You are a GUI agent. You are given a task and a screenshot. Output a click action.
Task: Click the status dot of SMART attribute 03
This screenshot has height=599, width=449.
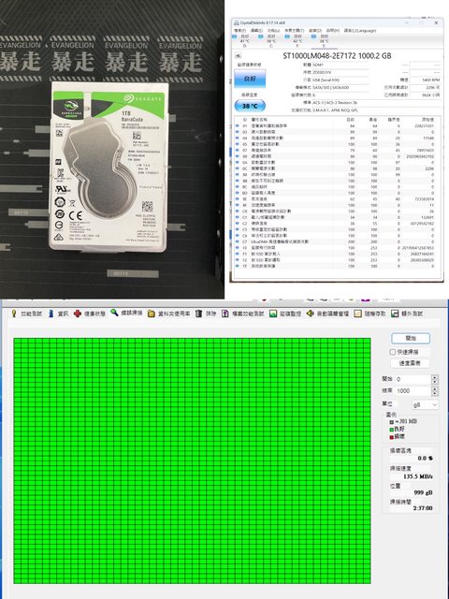(237, 132)
